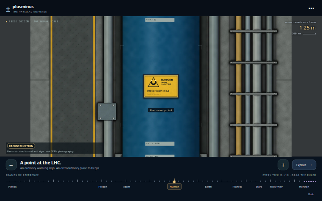Click the glowing ruler position marker

point(174,181)
